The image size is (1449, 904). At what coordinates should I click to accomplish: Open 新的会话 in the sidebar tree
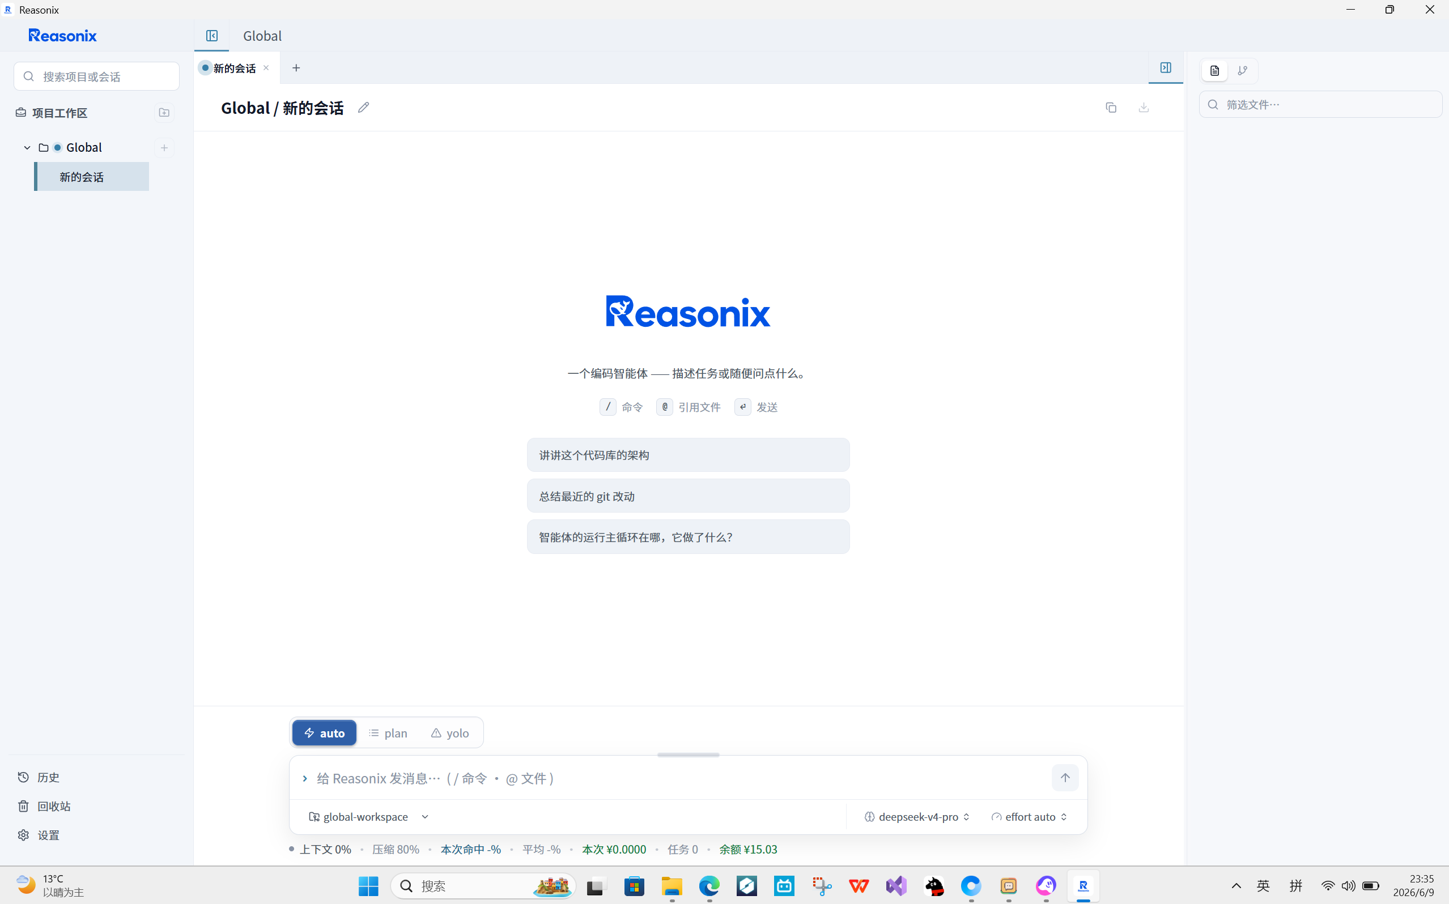[91, 177]
